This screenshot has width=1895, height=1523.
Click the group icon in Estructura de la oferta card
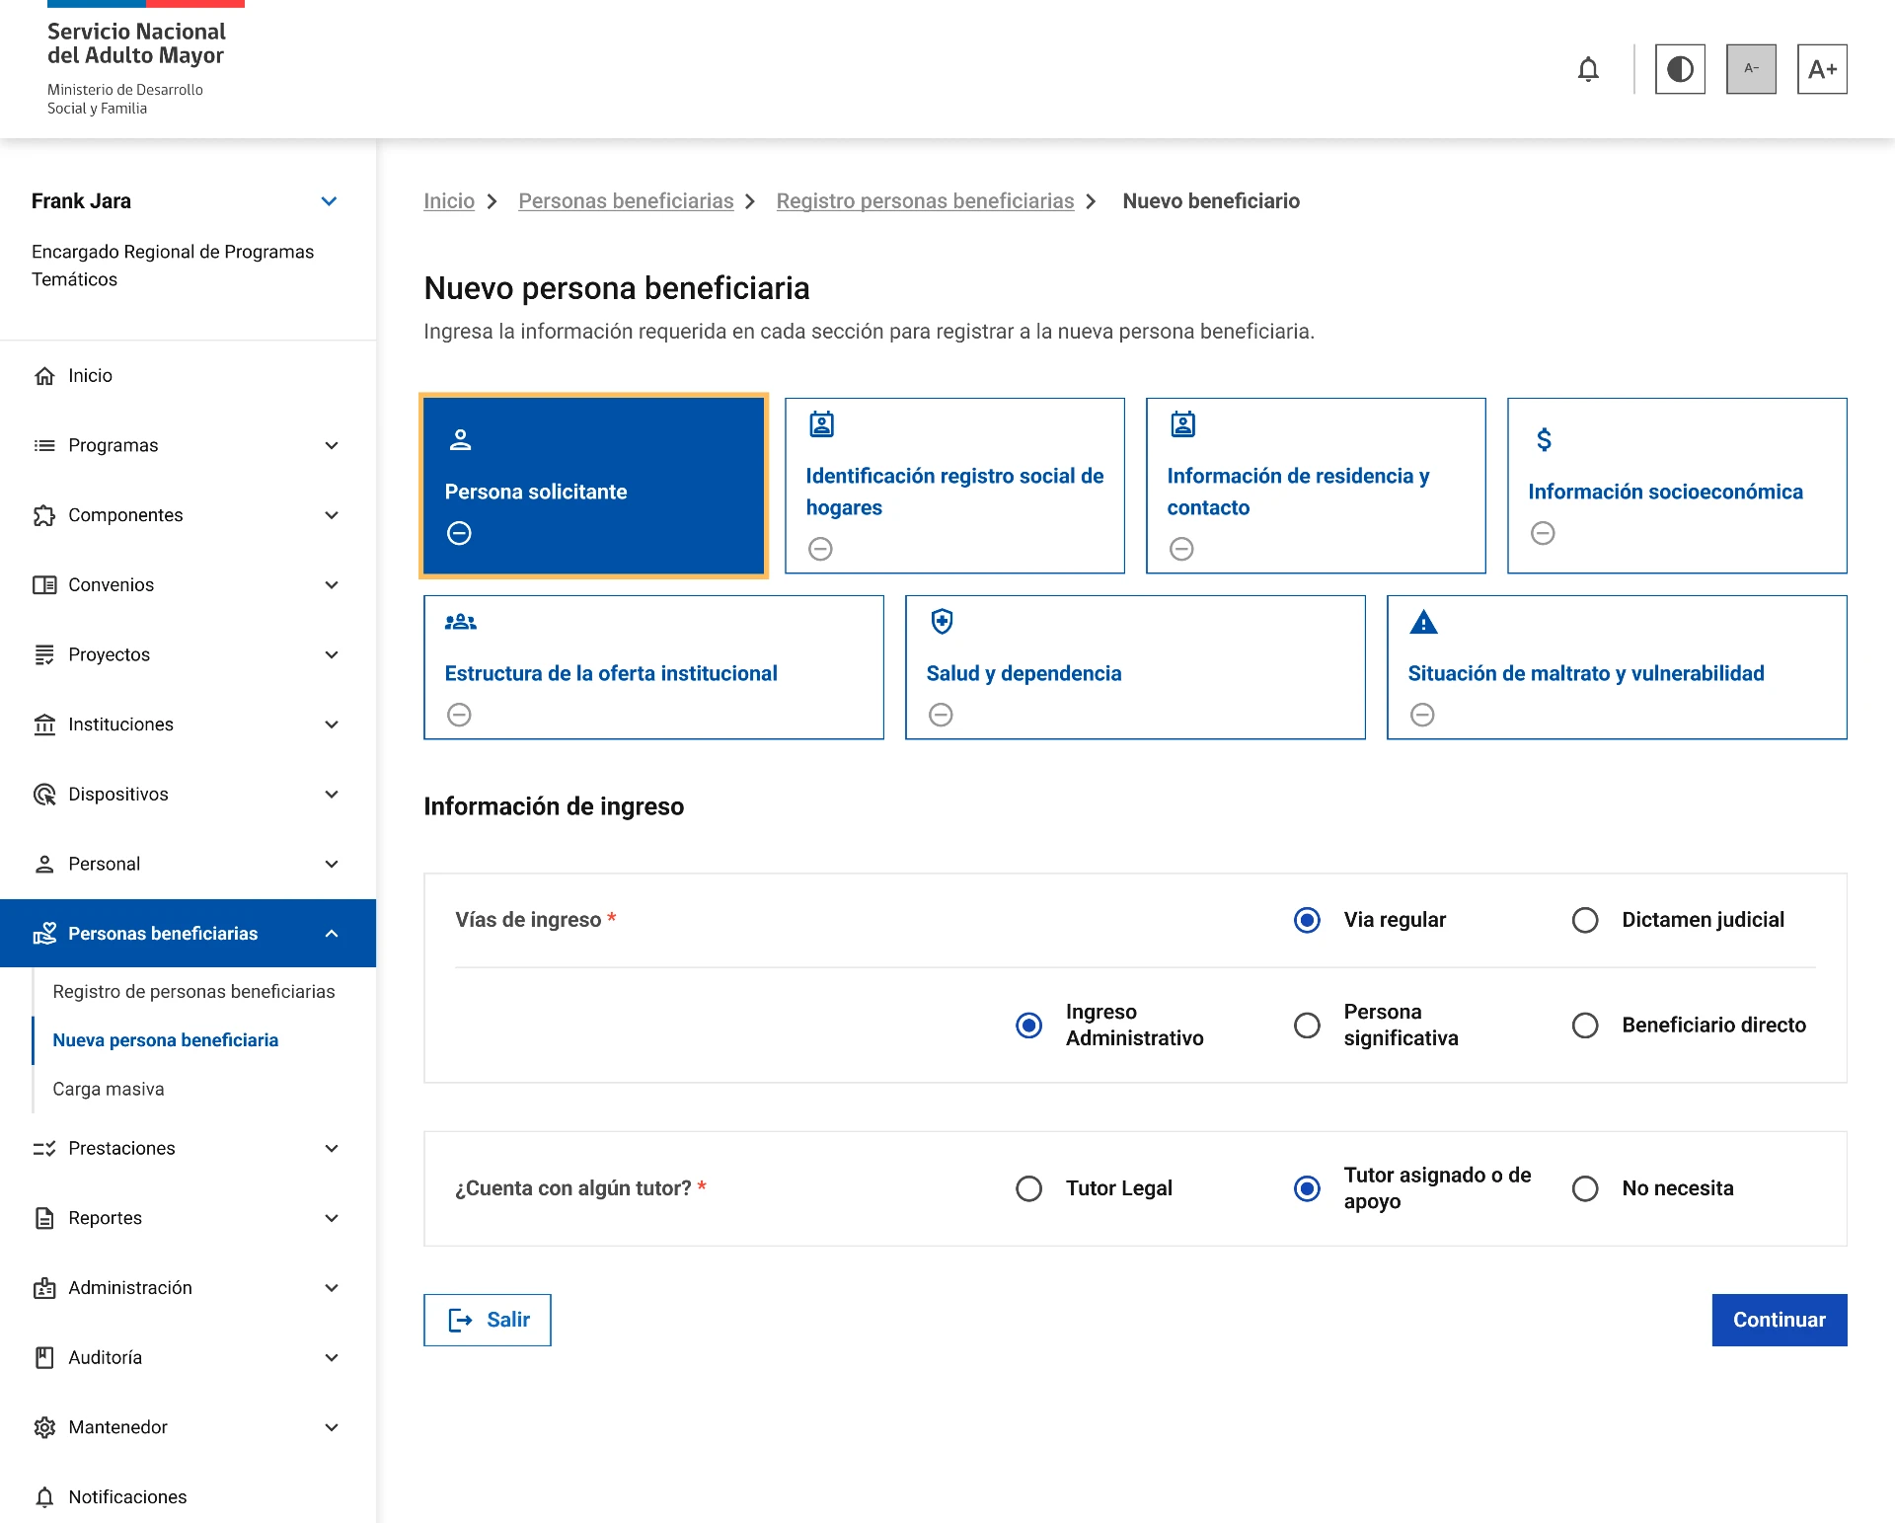460,622
